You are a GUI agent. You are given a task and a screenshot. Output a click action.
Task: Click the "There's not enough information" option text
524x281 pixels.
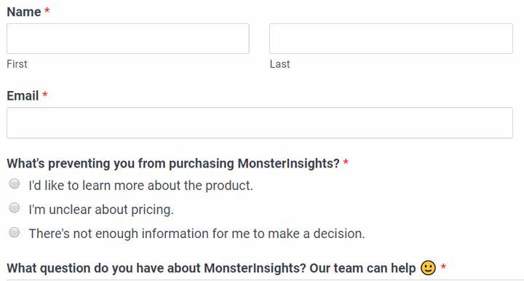196,234
